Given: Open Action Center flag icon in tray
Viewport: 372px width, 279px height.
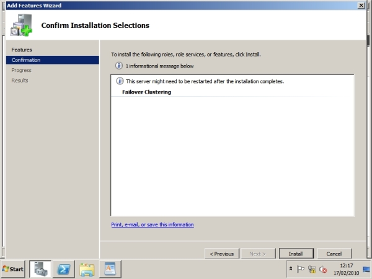Looking at the screenshot, I should (x=300, y=269).
